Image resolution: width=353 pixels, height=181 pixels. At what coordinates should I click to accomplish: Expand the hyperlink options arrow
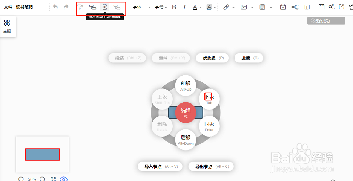pos(233,8)
